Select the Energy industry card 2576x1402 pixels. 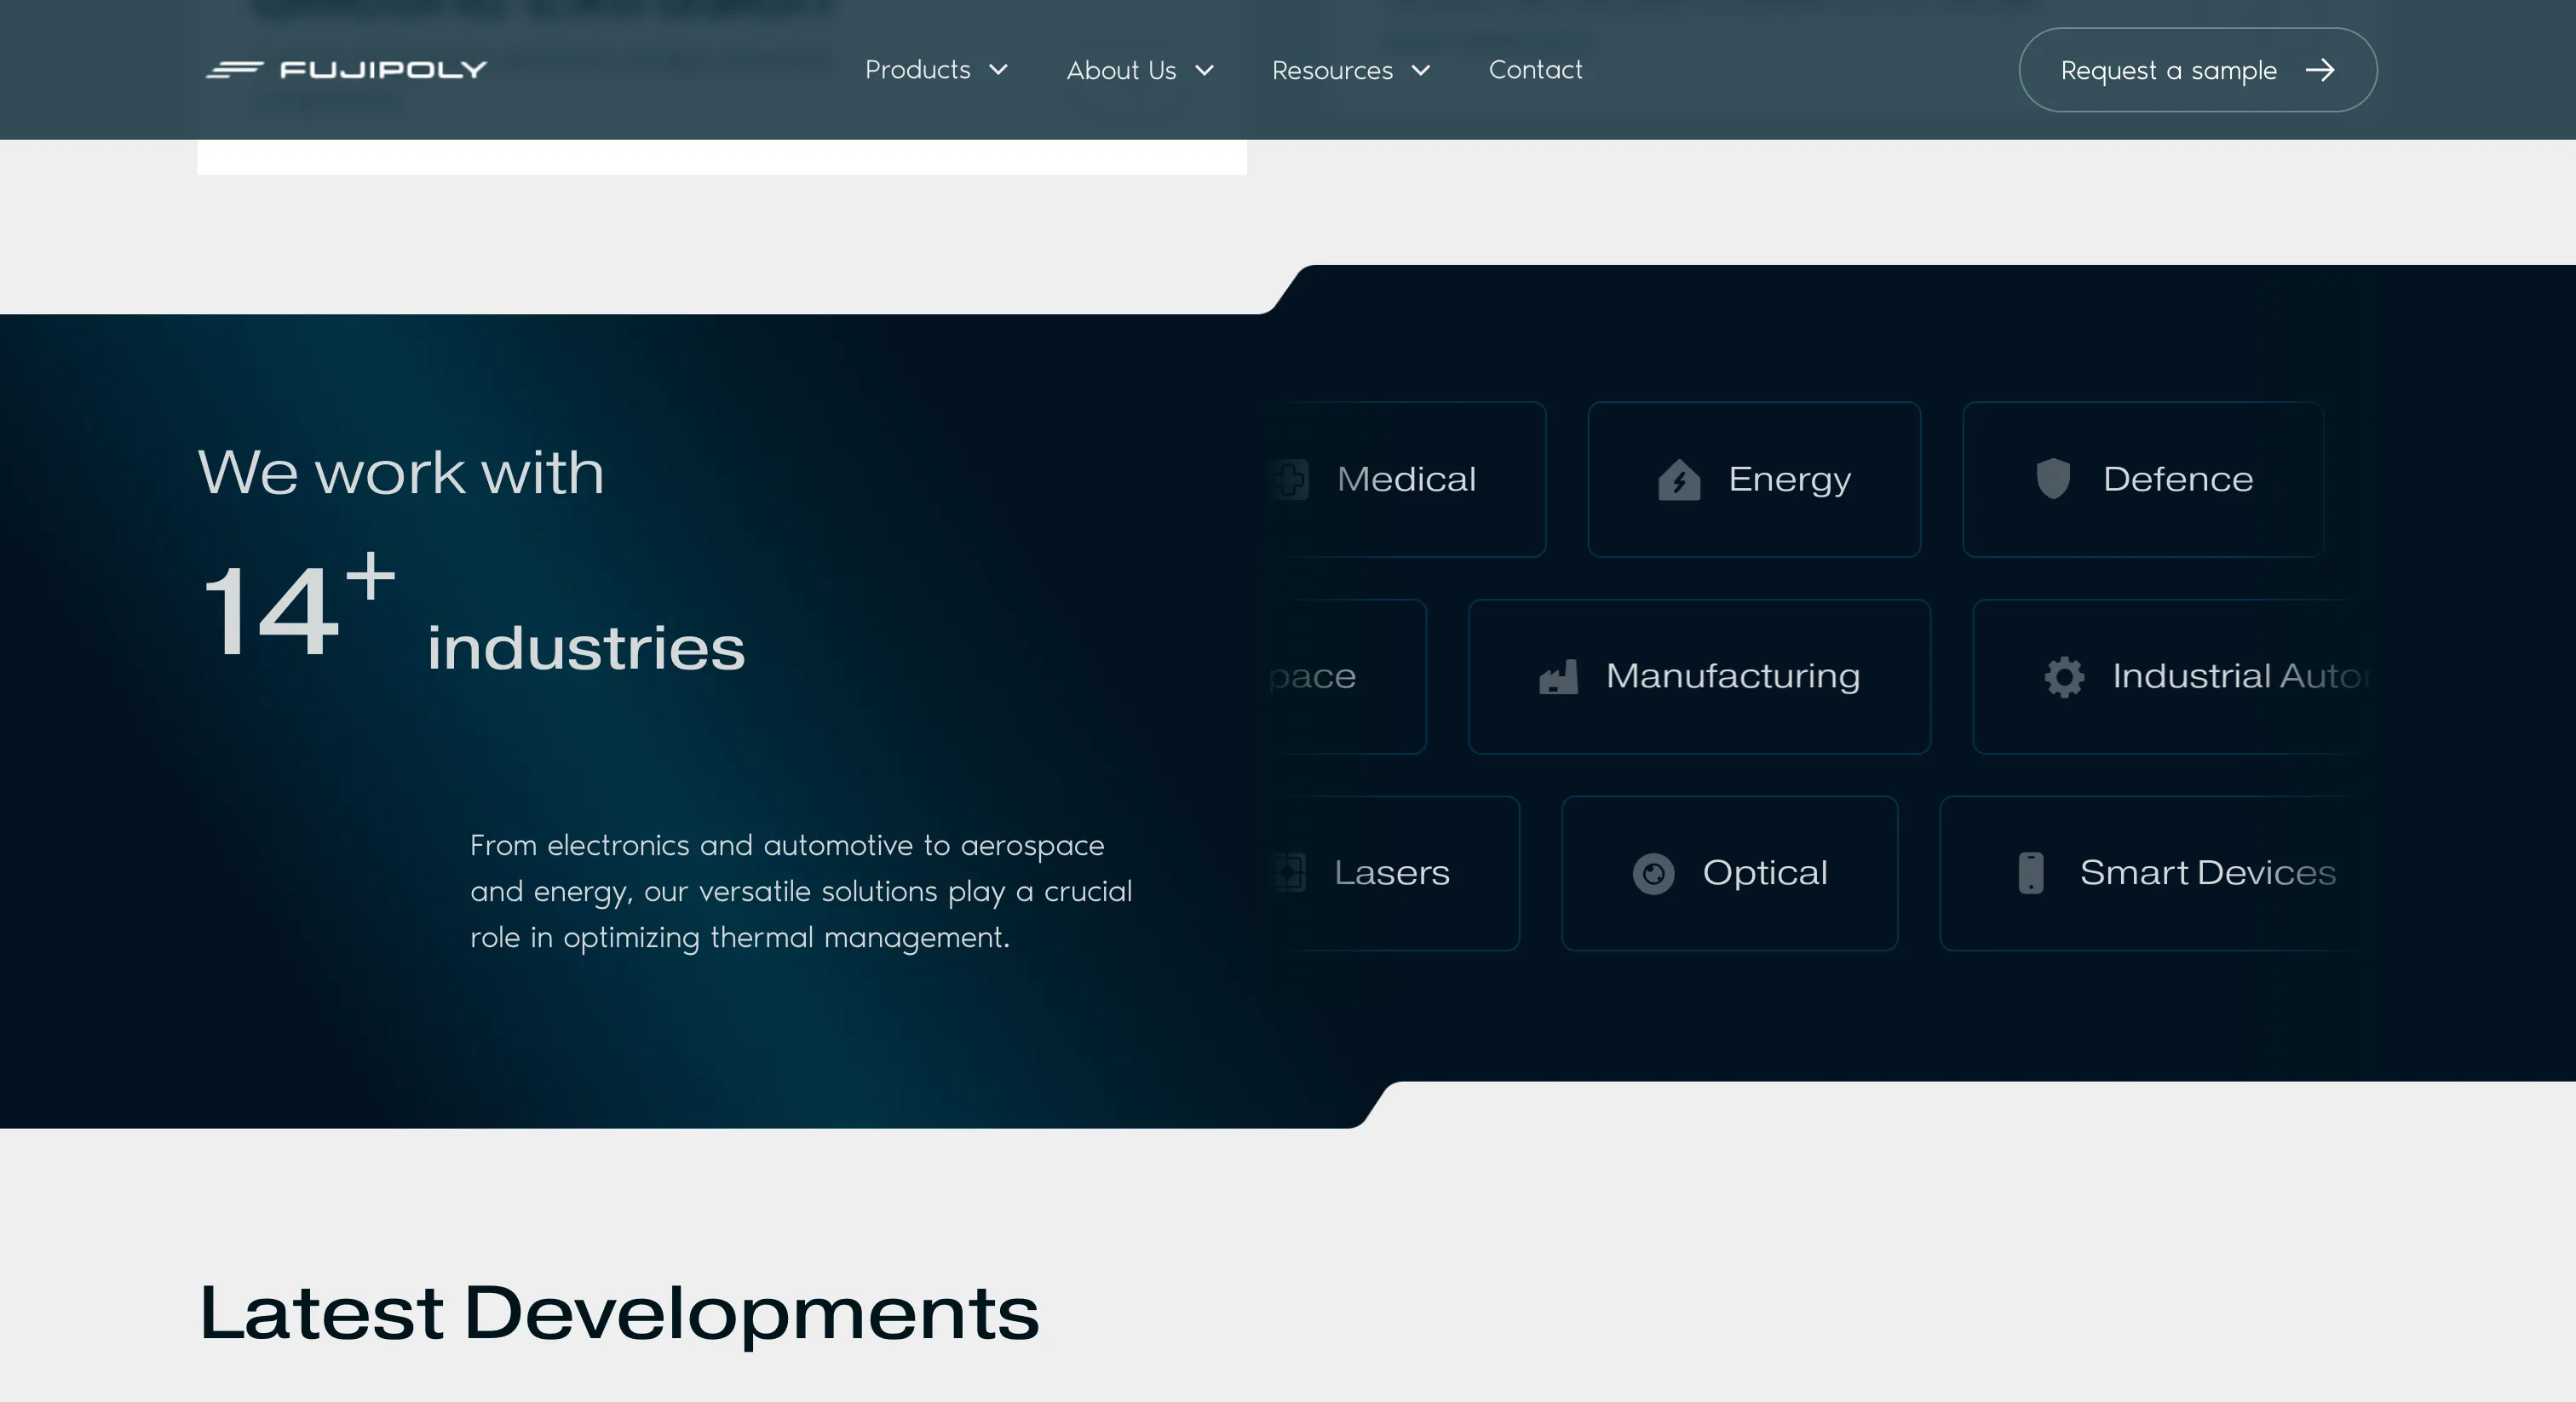1754,479
